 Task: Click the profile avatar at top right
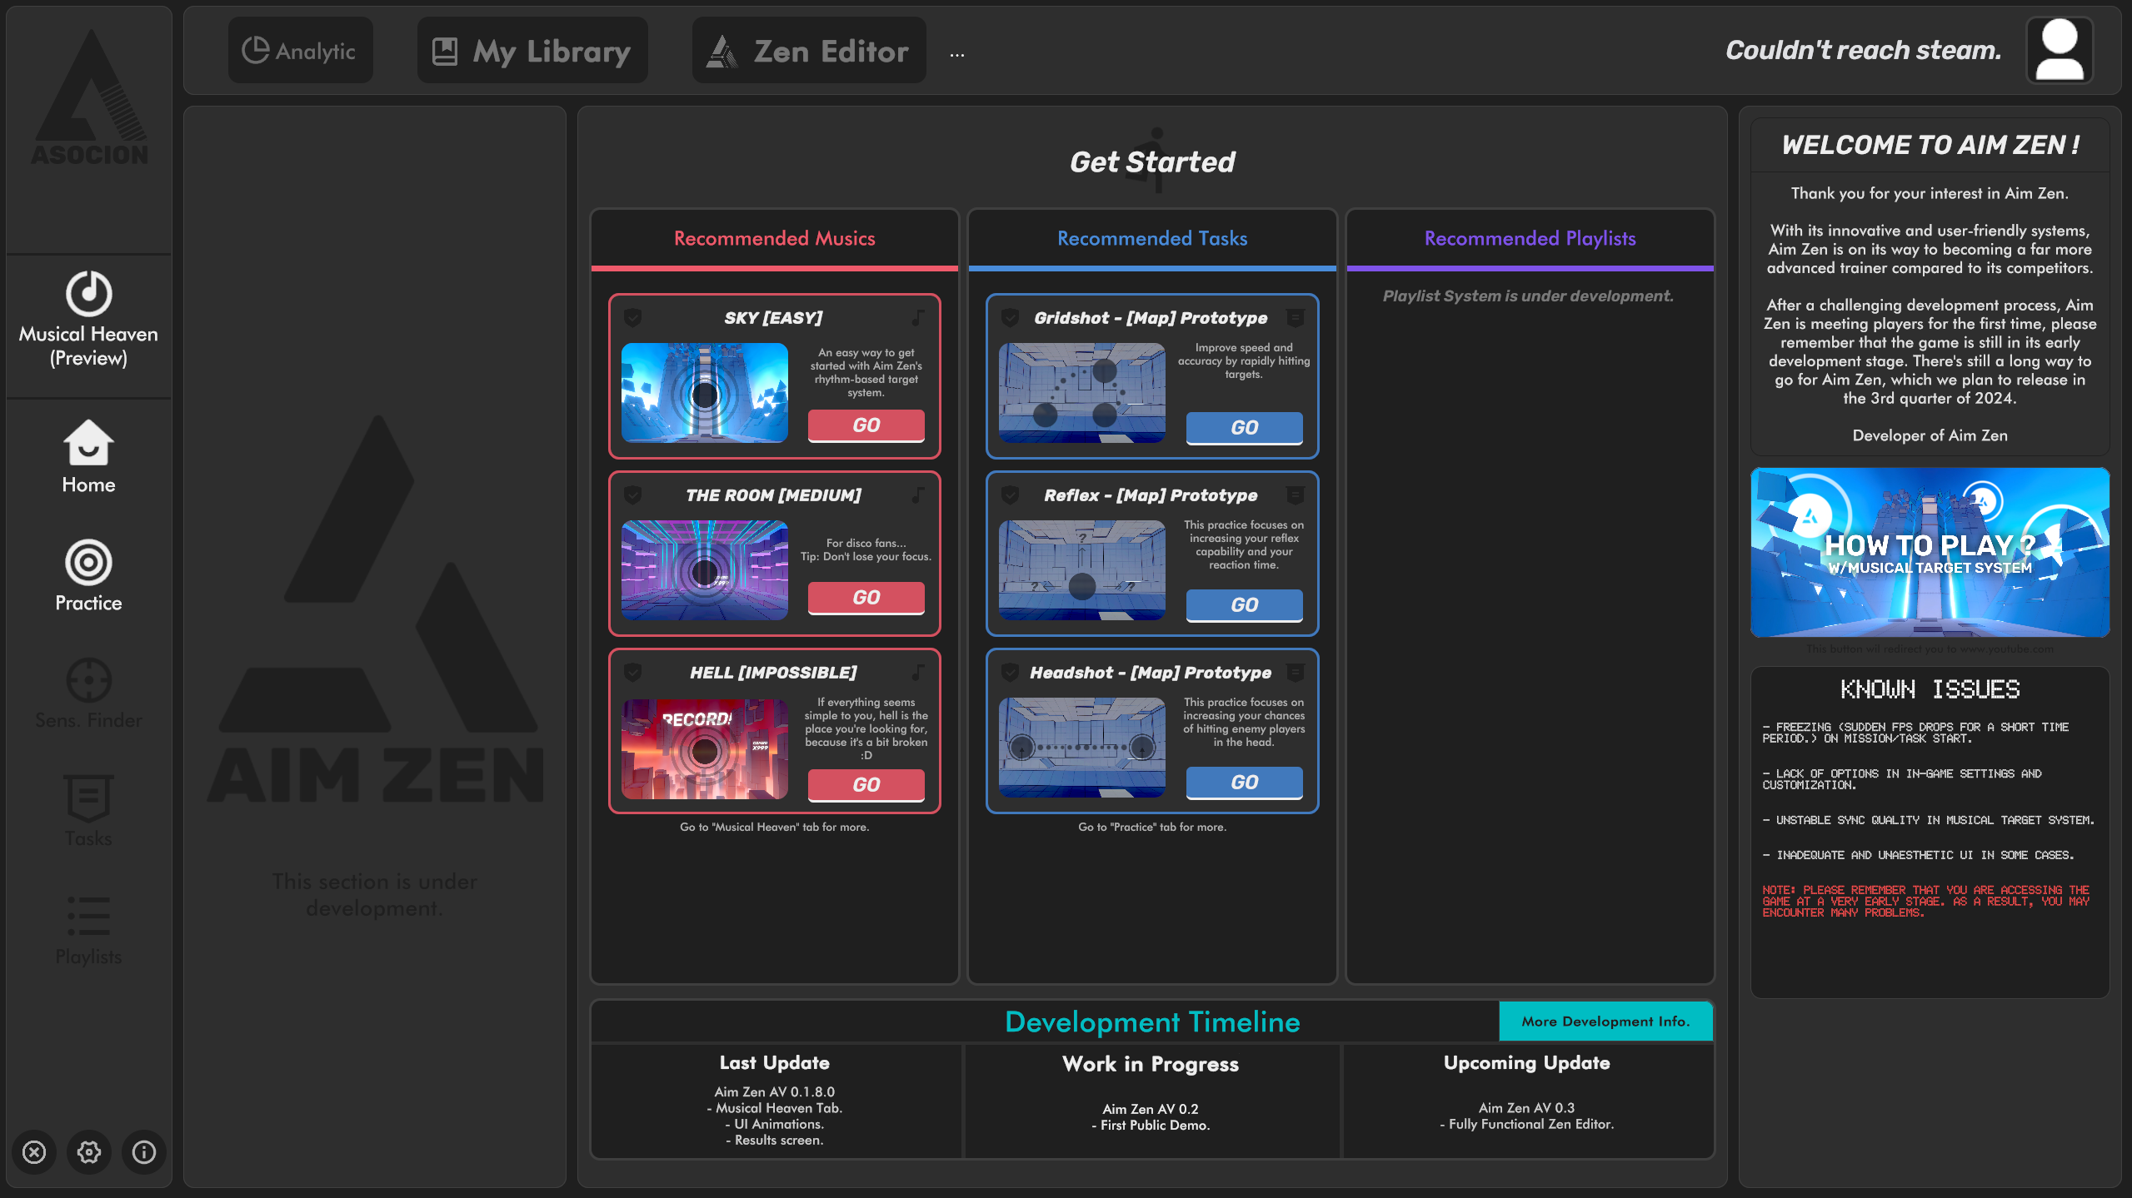pos(2059,50)
